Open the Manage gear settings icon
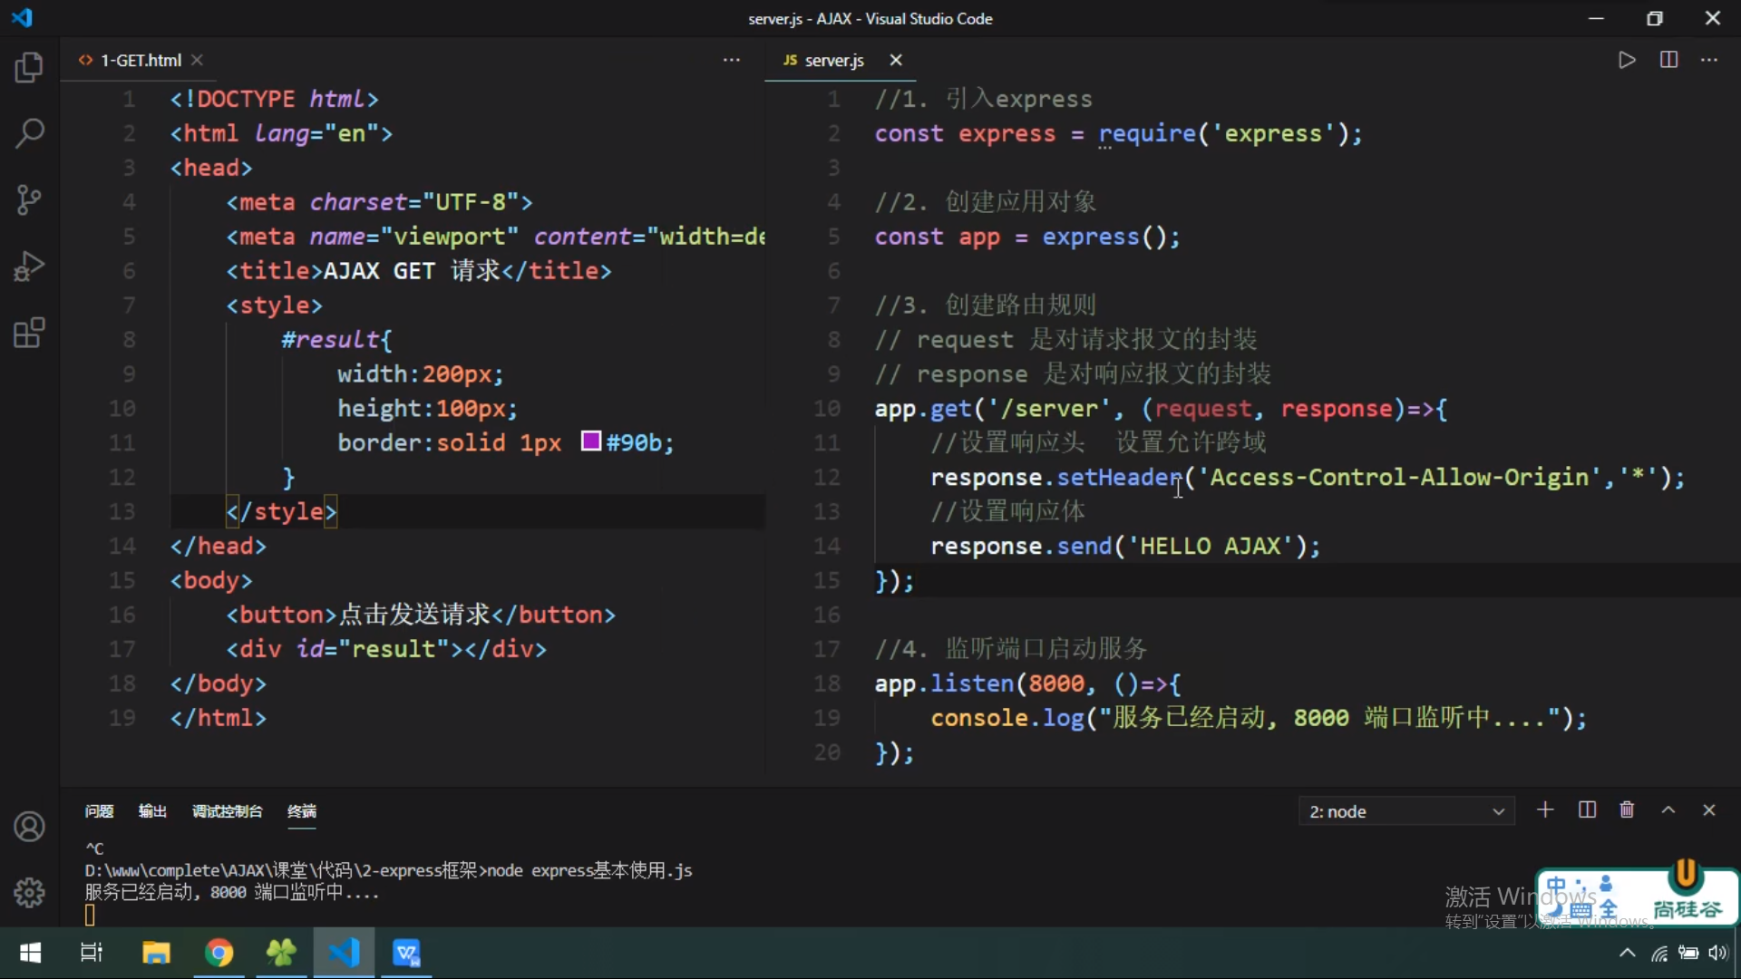This screenshot has width=1741, height=979. pyautogui.click(x=29, y=893)
